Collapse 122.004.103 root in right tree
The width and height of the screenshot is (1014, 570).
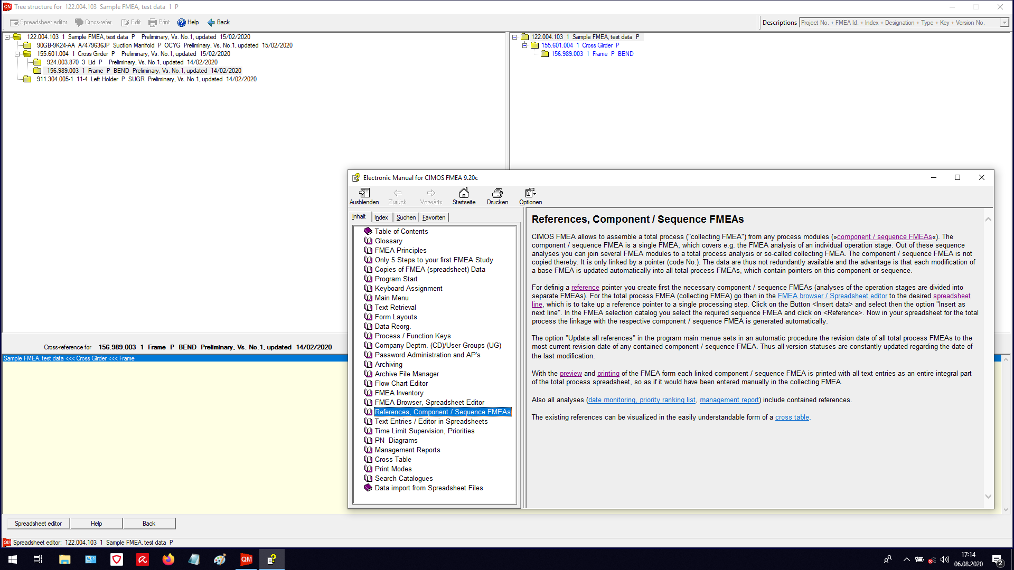click(x=515, y=37)
